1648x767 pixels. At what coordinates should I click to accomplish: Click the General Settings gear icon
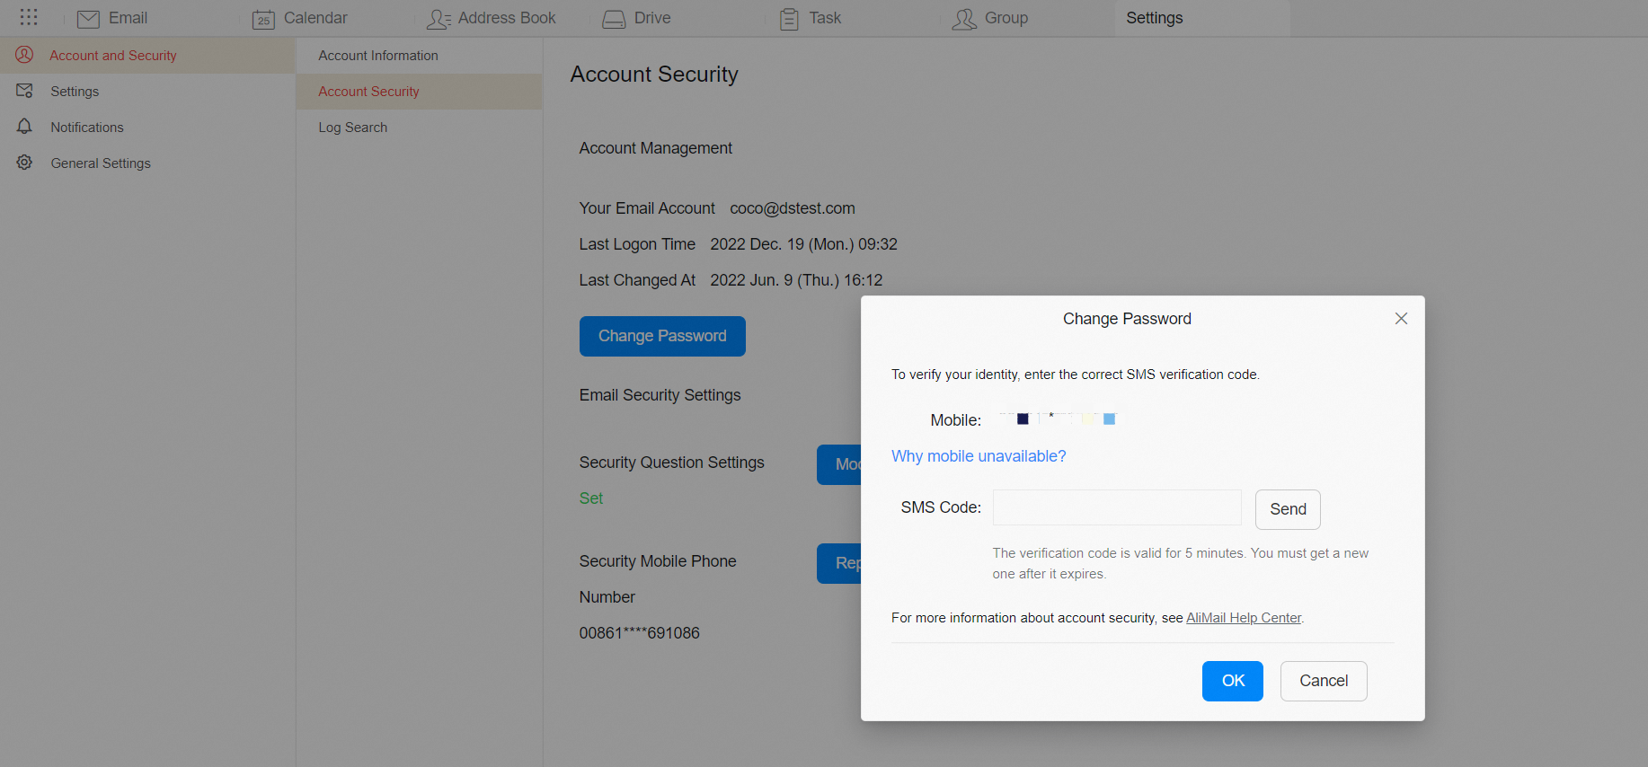click(x=24, y=163)
